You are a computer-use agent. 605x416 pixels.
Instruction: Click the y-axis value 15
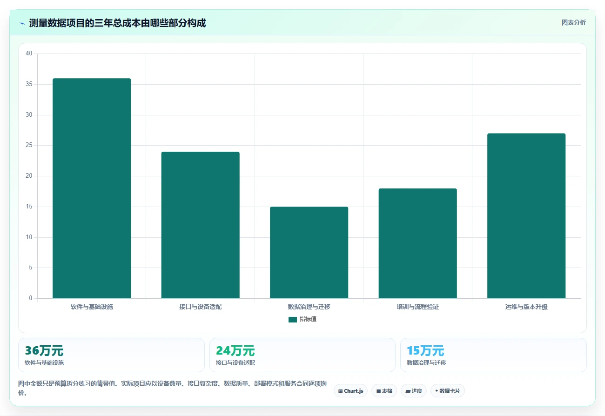[x=29, y=207]
